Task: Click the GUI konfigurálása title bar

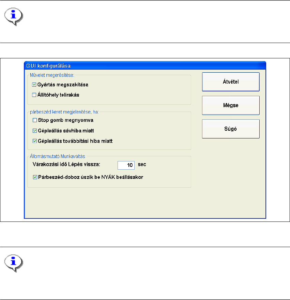Action: pos(145,66)
